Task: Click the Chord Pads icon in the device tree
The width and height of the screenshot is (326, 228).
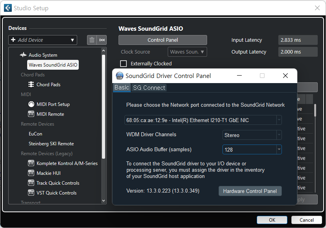Action: 31,85
